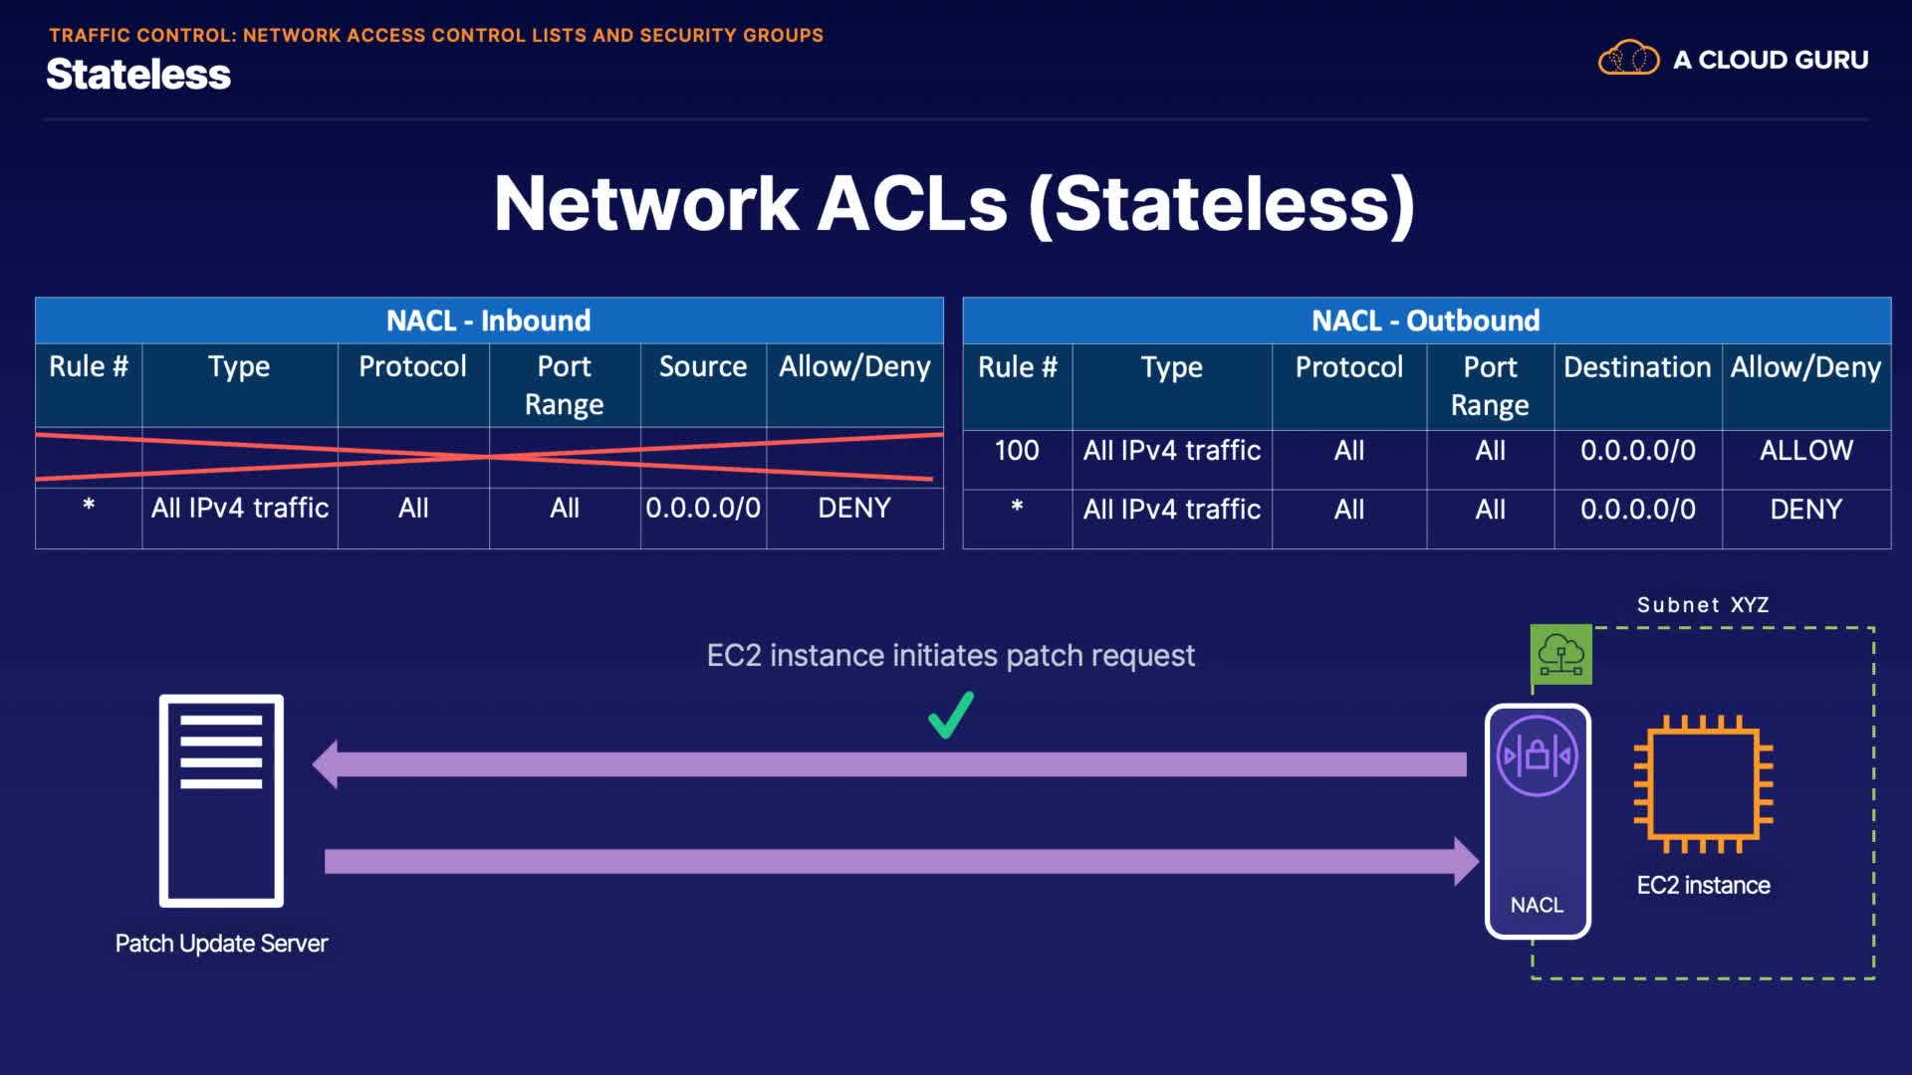Click the inbound Source 0.0.0.0/0 cell
1912x1075 pixels.
point(702,509)
